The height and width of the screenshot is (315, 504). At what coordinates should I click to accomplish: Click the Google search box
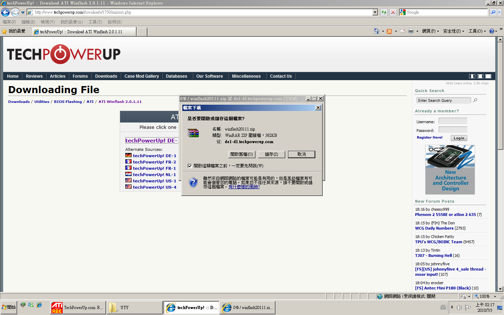(x=443, y=12)
